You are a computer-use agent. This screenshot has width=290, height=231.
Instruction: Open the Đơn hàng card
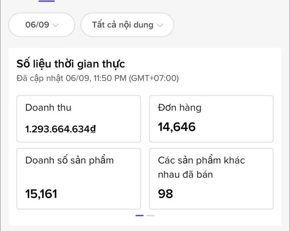click(211, 119)
